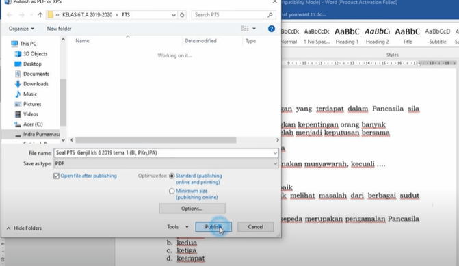
Task: Refresh the PTS folder listing
Action: [x=182, y=15]
